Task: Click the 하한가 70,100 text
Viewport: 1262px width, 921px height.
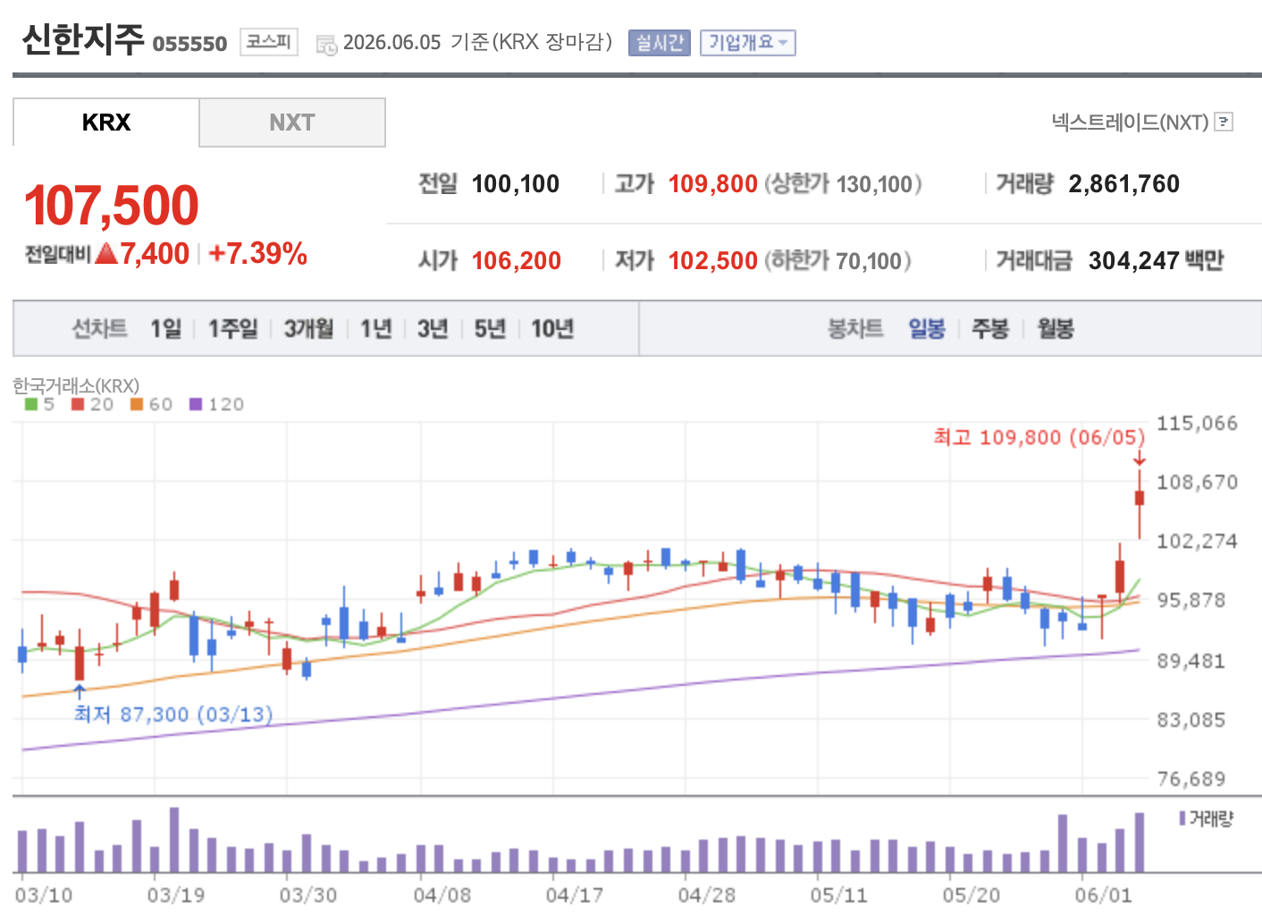Action: 837,261
